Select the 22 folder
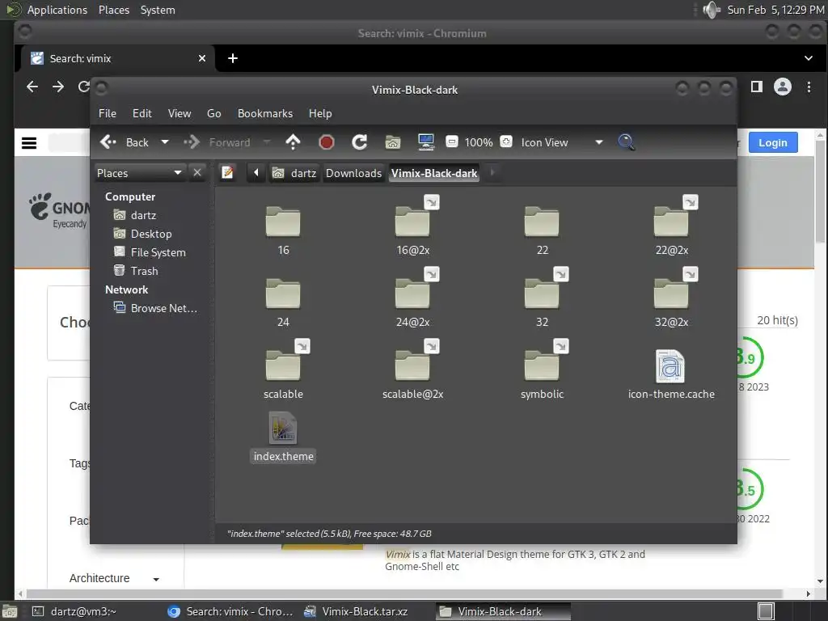The image size is (828, 621). click(x=542, y=222)
